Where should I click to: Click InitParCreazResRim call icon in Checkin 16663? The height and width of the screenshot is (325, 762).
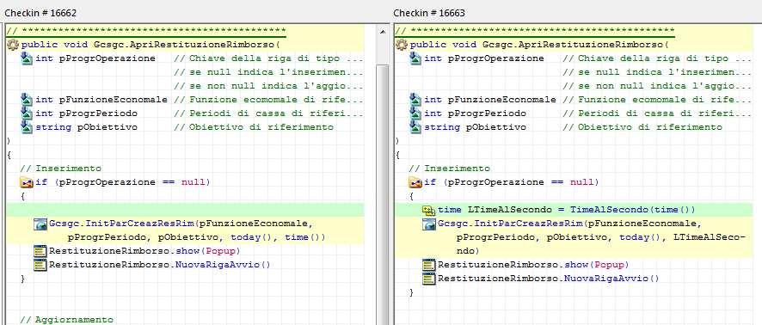[429, 224]
